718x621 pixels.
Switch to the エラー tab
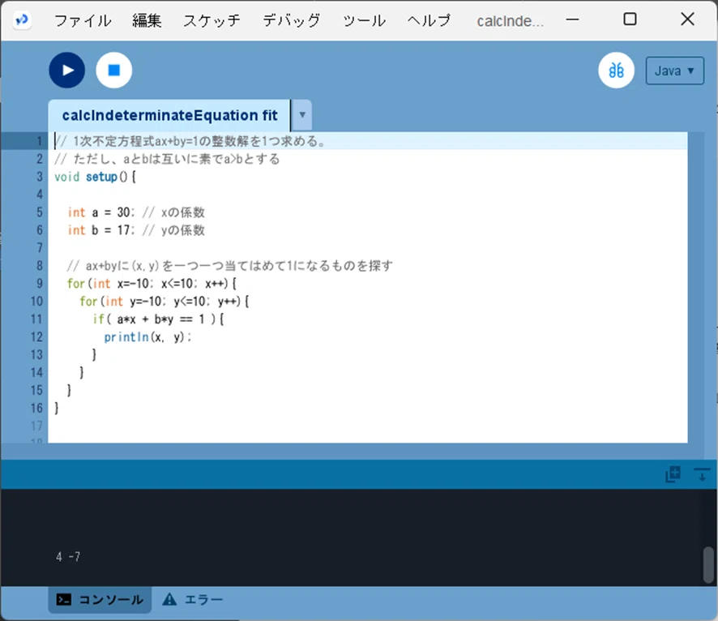point(193,599)
